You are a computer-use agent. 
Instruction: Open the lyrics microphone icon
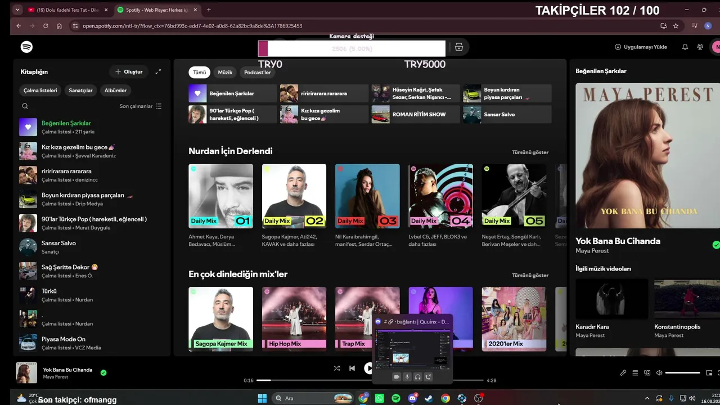(x=623, y=373)
